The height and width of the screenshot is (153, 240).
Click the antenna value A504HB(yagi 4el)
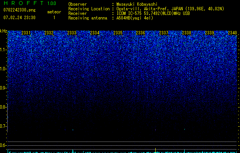pyautogui.click(x=135, y=18)
